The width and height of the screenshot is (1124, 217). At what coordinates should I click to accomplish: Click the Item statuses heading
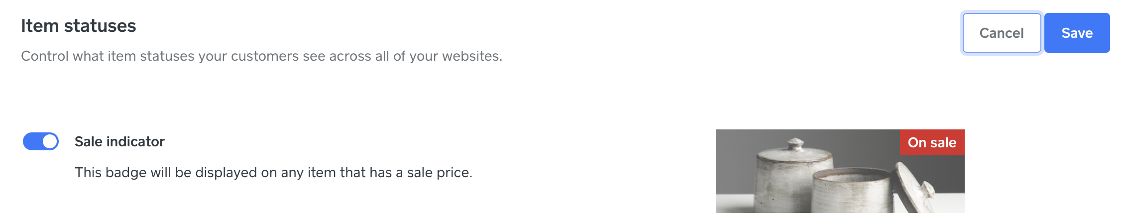point(78,26)
